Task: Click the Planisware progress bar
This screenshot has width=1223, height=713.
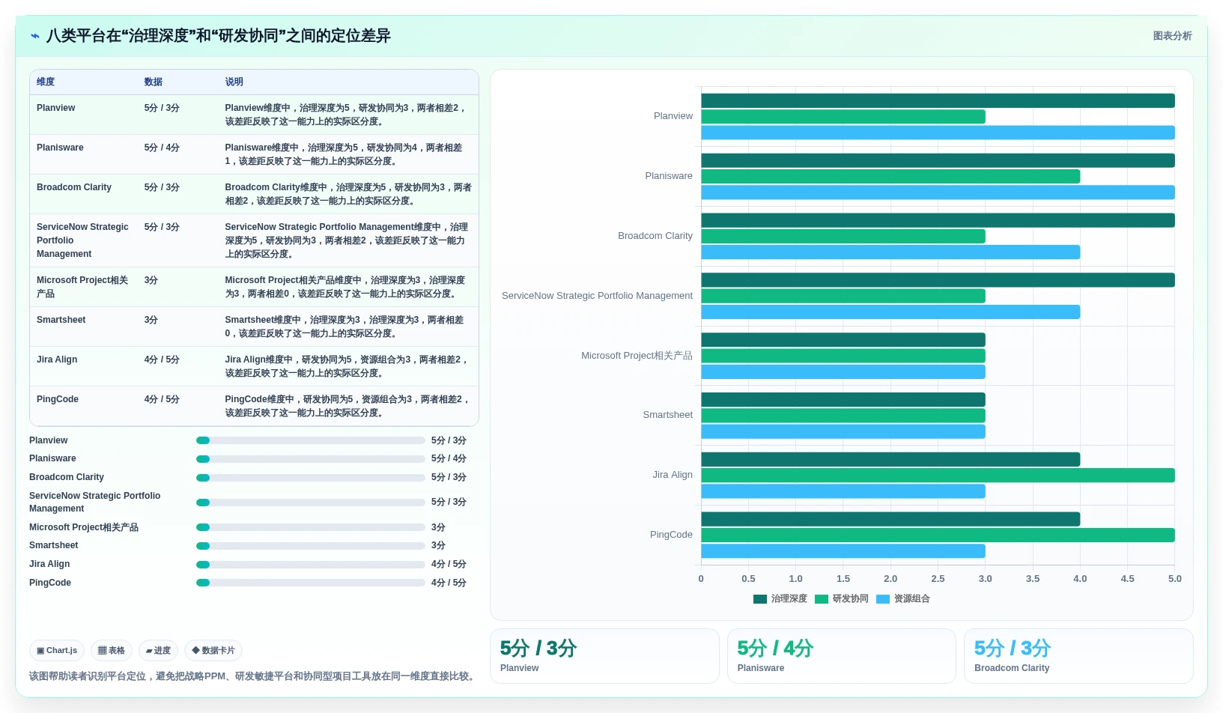Action: tap(311, 459)
